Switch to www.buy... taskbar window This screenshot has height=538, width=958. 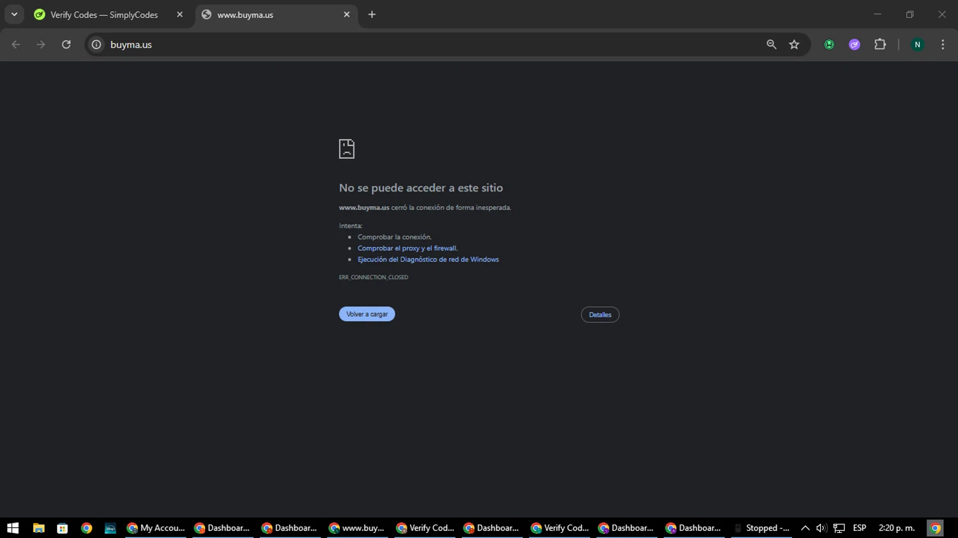click(x=357, y=528)
